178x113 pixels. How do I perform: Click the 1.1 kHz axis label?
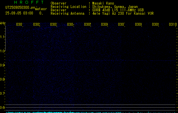coord(2,37)
